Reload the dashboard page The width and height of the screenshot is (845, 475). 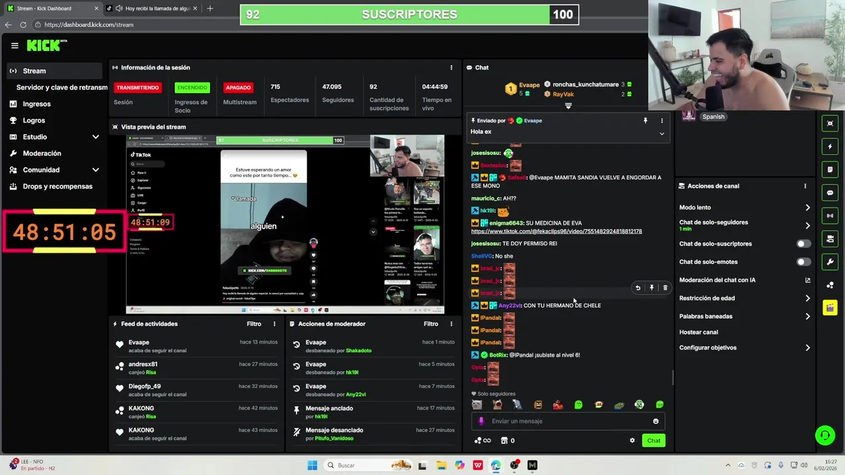(23, 24)
